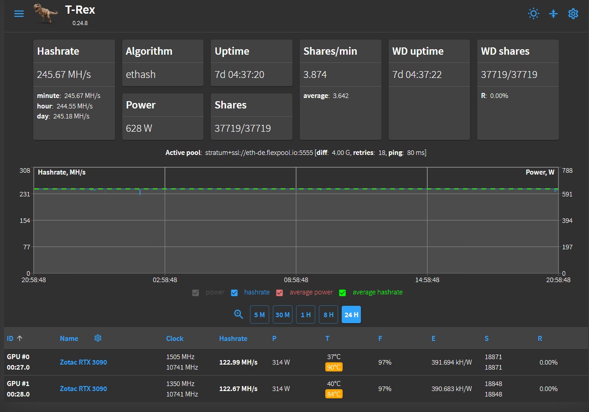
Task: Click the chart zoom magnifier icon
Action: [238, 314]
